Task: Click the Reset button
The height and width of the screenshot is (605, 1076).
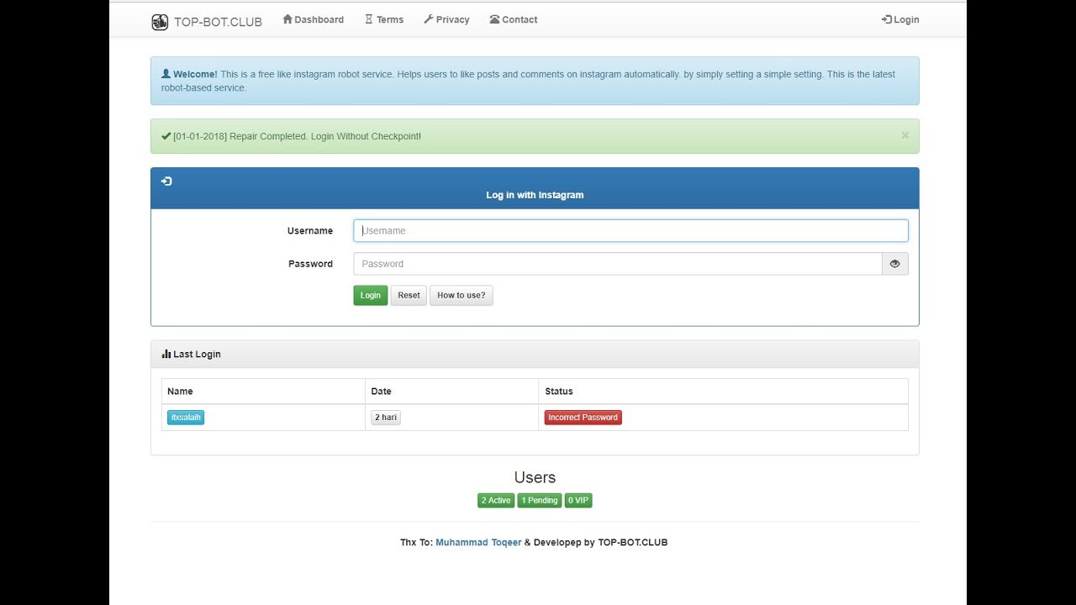Action: point(409,296)
